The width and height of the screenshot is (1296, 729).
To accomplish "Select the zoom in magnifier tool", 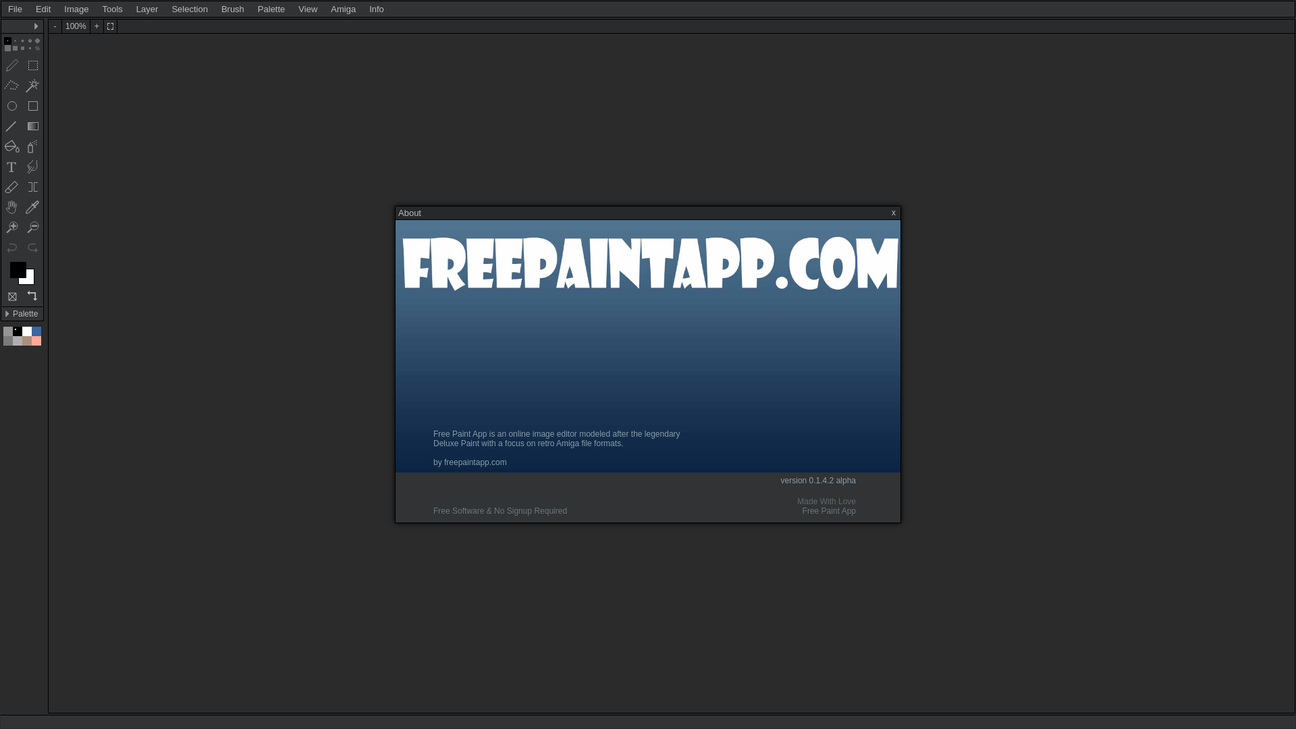I will coord(11,227).
